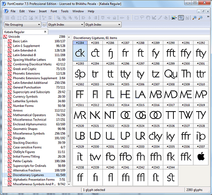Click the zoom in magnifier

(194, 18)
